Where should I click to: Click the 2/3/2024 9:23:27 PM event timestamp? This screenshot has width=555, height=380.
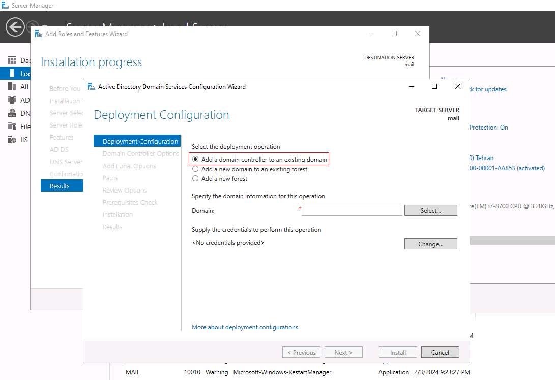pyautogui.click(x=442, y=372)
